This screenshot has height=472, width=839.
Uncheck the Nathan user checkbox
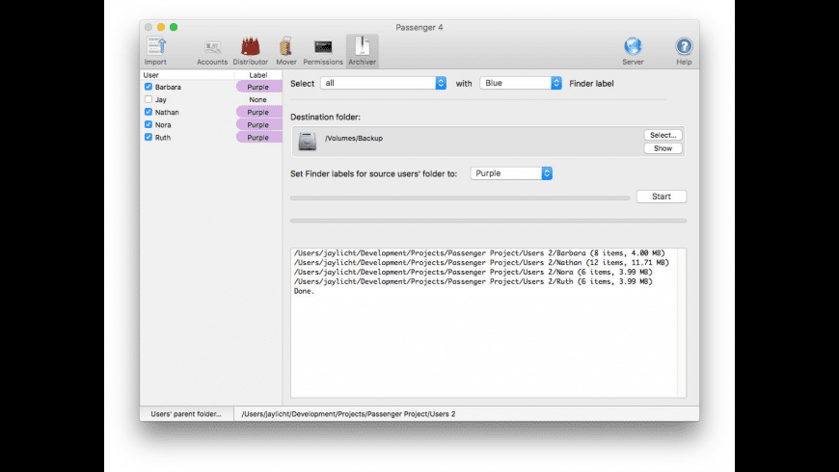point(149,112)
